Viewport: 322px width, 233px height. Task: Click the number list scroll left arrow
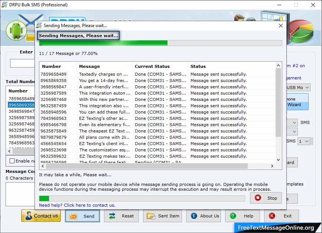[9, 151]
